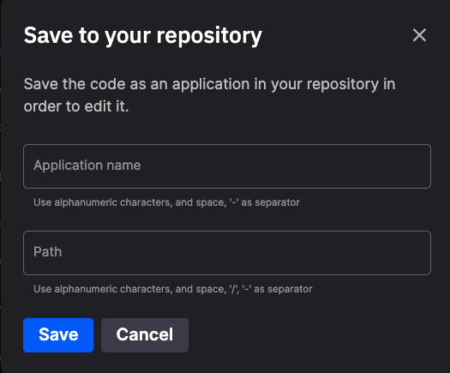Screen dimensions: 450x373
Task: Click the 'order to edit it.' text line
Action: [76, 106]
